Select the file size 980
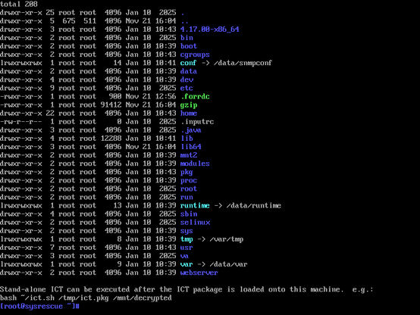 (115, 96)
